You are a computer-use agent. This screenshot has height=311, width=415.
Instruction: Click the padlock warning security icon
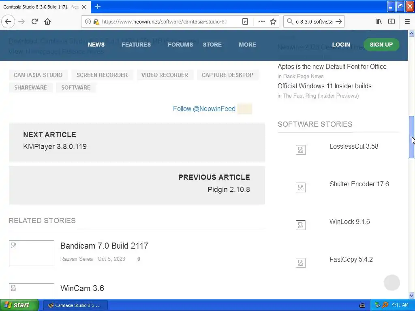[96, 21]
